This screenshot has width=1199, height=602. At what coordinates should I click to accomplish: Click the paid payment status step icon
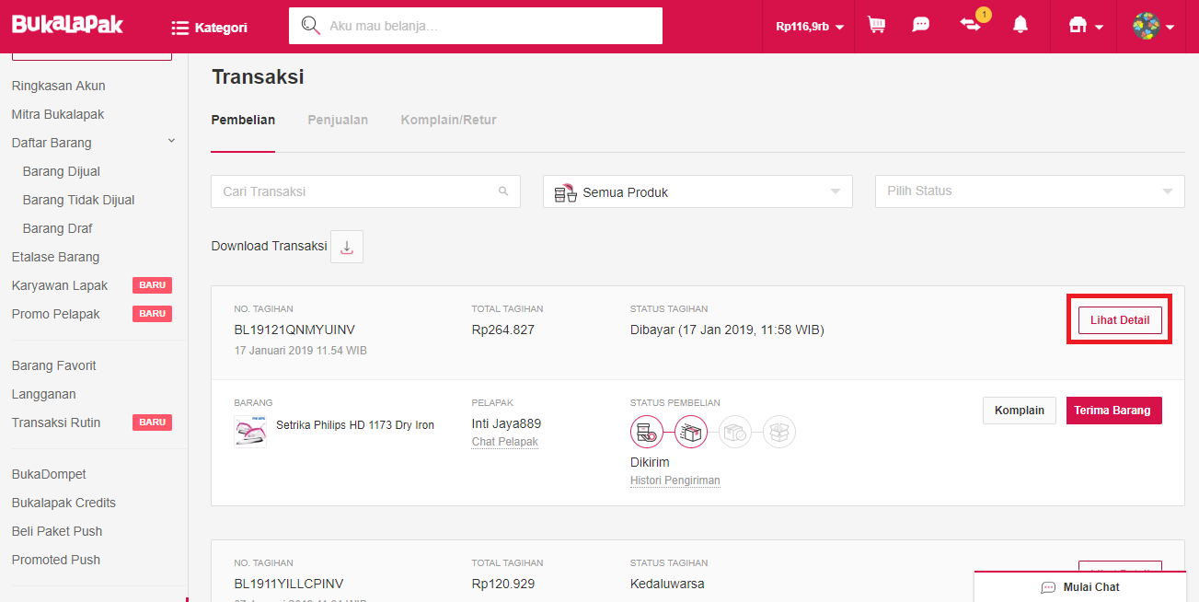tap(647, 432)
